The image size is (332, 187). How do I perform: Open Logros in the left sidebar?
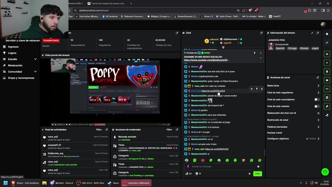12,53
